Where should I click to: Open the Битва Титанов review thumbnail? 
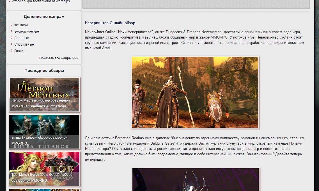(44, 132)
